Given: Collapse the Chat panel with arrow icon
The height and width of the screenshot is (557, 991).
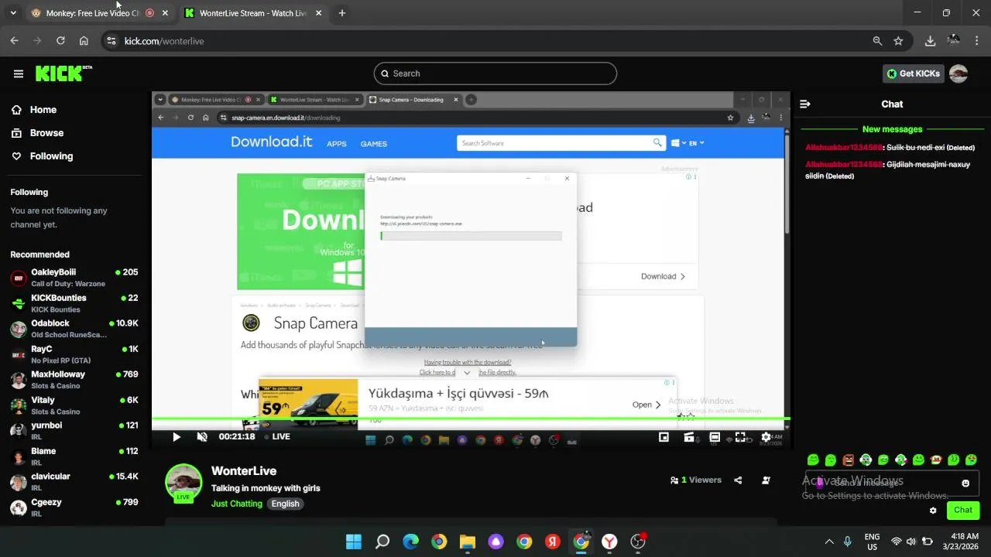Looking at the screenshot, I should [x=805, y=104].
